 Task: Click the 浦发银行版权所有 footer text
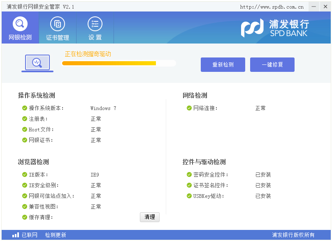click(293, 235)
